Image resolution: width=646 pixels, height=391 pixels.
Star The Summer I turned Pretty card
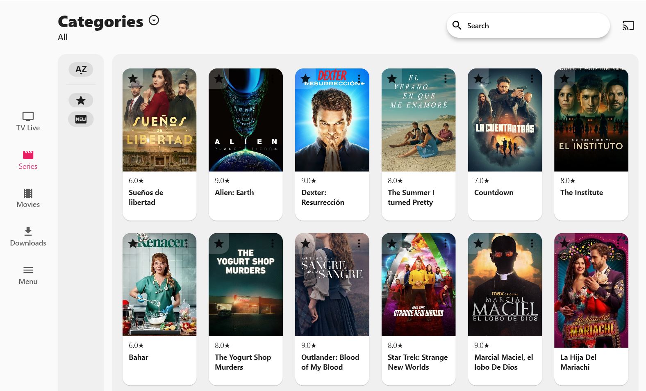click(392, 78)
